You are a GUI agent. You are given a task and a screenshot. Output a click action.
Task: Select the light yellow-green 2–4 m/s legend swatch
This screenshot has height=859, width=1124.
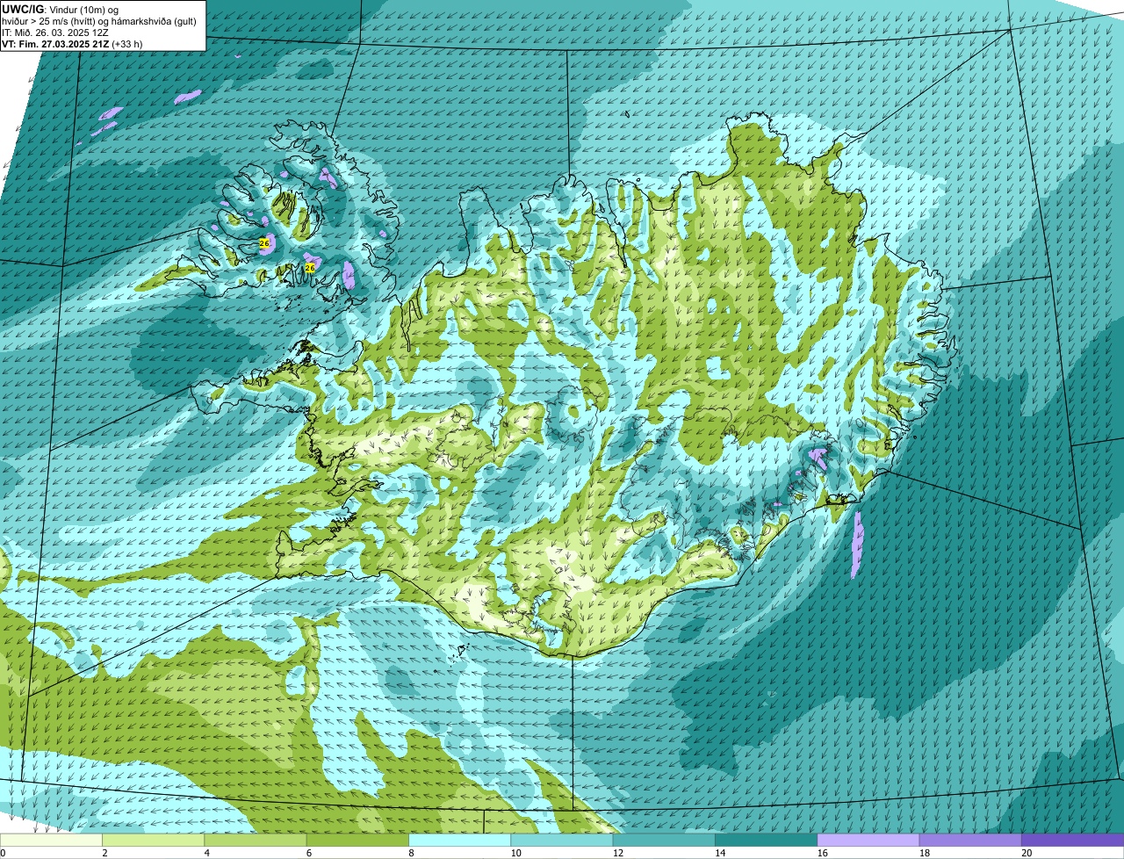click(x=154, y=841)
